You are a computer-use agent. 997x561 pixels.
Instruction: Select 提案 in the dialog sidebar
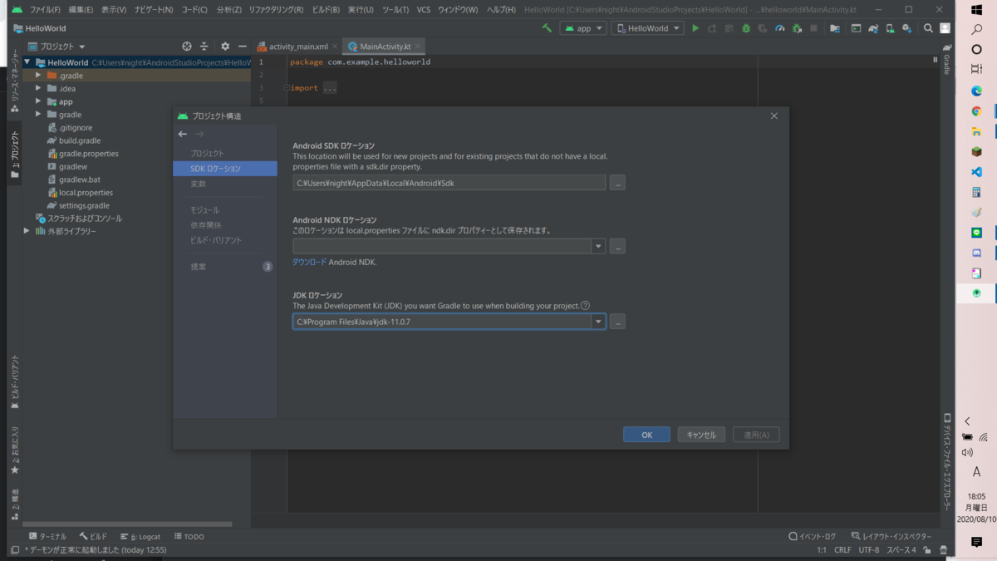(198, 267)
